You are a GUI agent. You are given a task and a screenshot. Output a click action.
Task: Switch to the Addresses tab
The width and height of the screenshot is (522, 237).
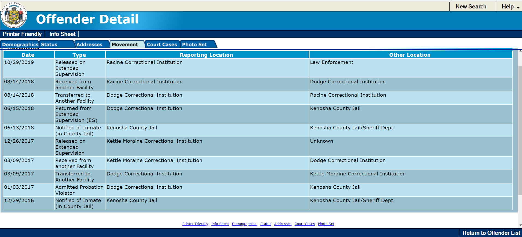(x=92, y=44)
